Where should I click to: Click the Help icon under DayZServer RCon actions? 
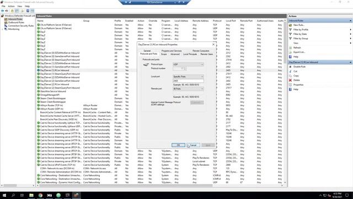(x=291, y=90)
